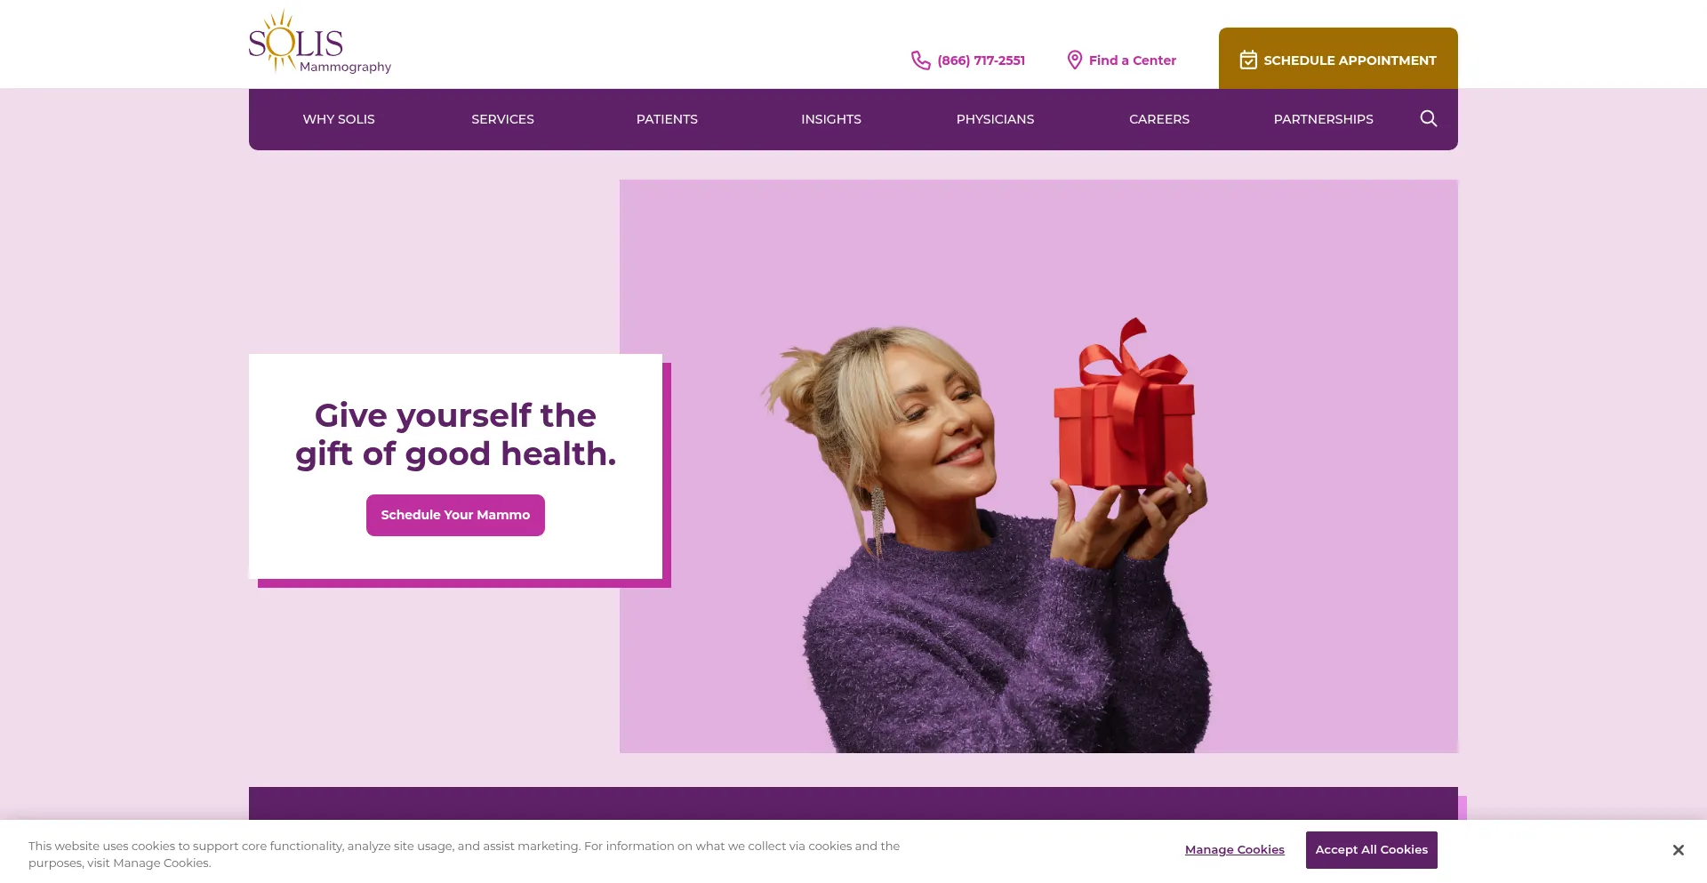Viewport: 1707px width, 883px height.
Task: Accept all cookies
Action: point(1371,850)
